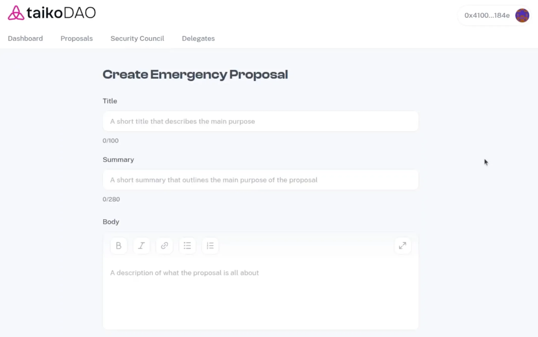The height and width of the screenshot is (337, 538).
Task: Focus the Summary input field
Action: (261, 180)
